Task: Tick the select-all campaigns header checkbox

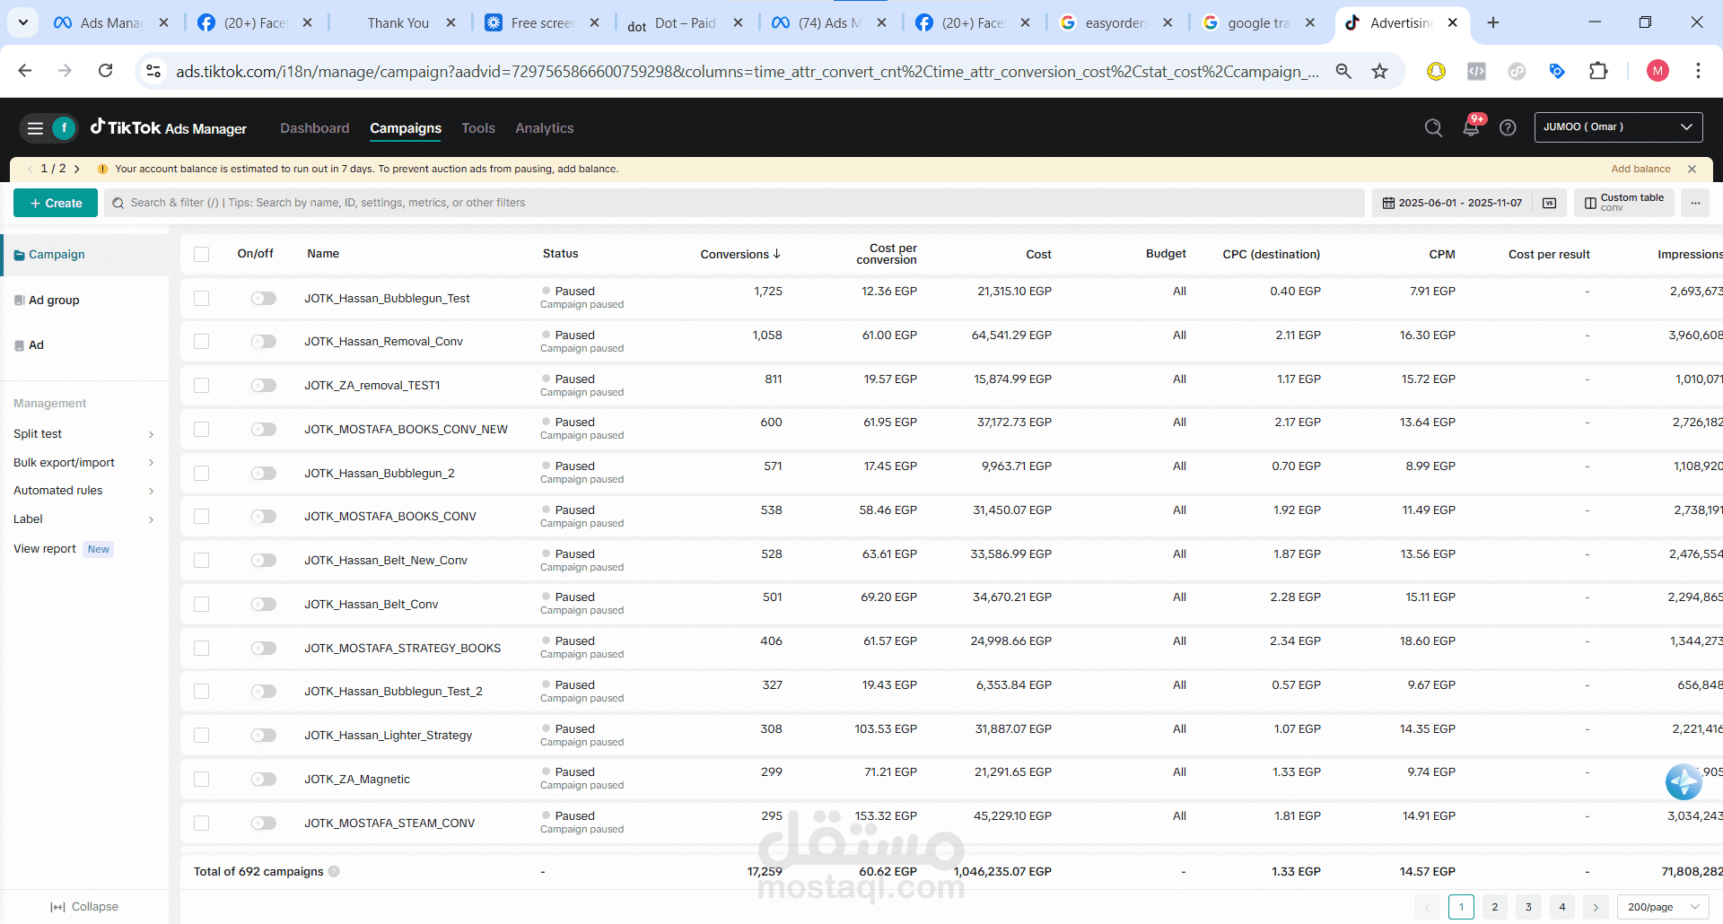Action: 202,255
